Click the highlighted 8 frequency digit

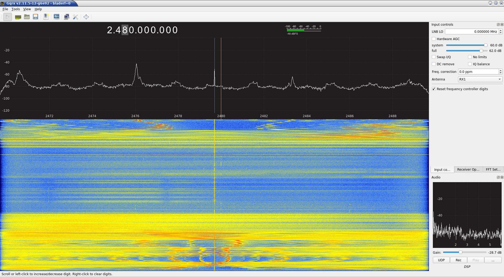point(125,30)
